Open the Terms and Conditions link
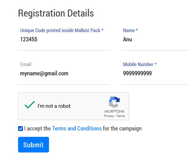This screenshot has height=154, width=189. pyautogui.click(x=77, y=128)
